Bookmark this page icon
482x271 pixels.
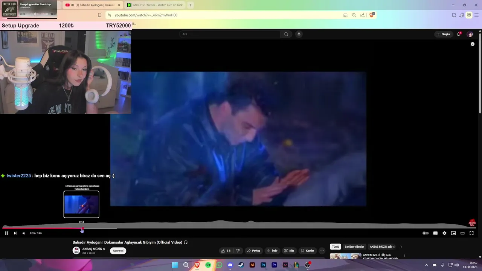[99, 15]
